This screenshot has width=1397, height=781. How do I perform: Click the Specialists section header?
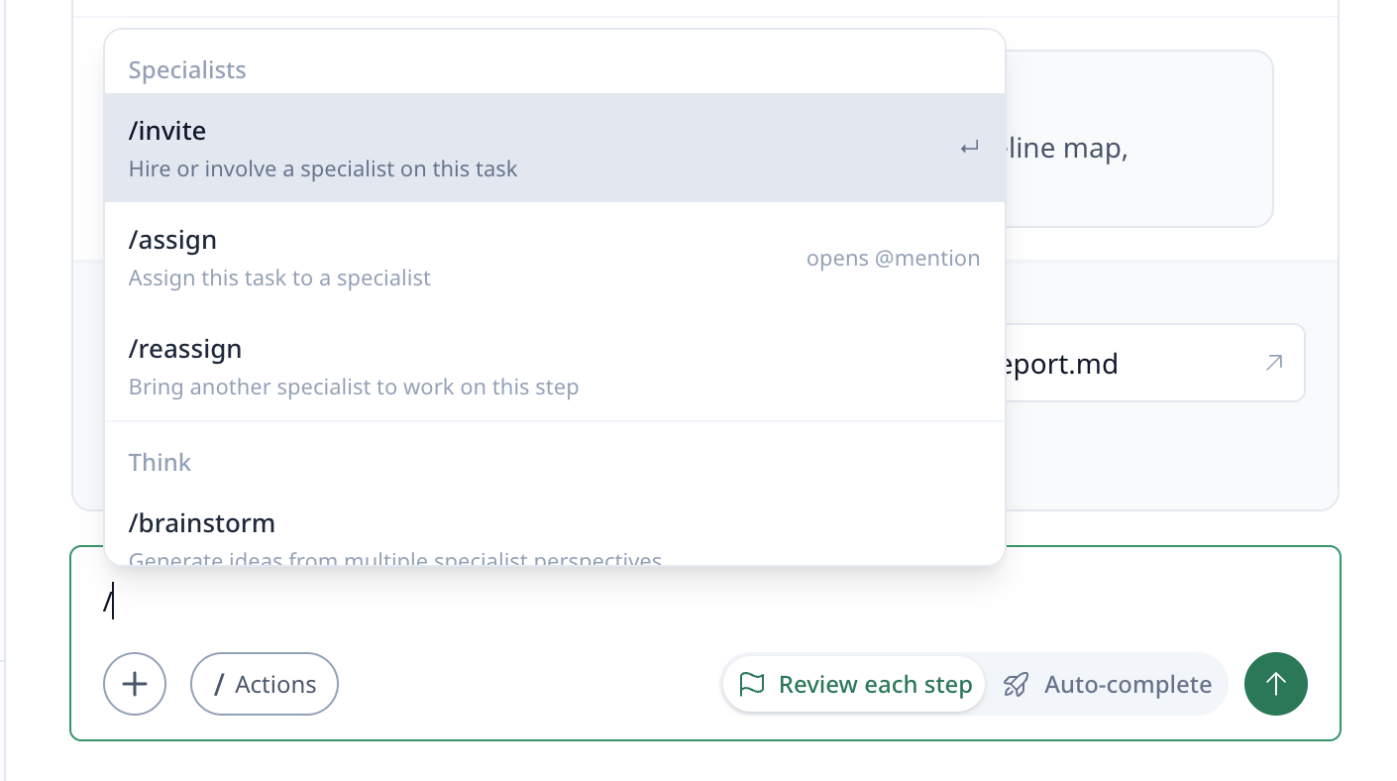(x=187, y=70)
